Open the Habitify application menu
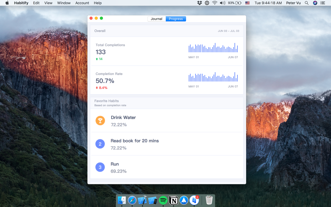The image size is (331, 207). pos(21,3)
